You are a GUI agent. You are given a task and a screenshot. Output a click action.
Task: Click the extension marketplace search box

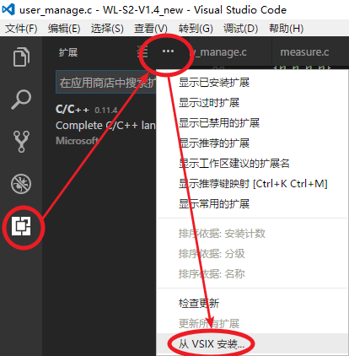click(x=106, y=83)
